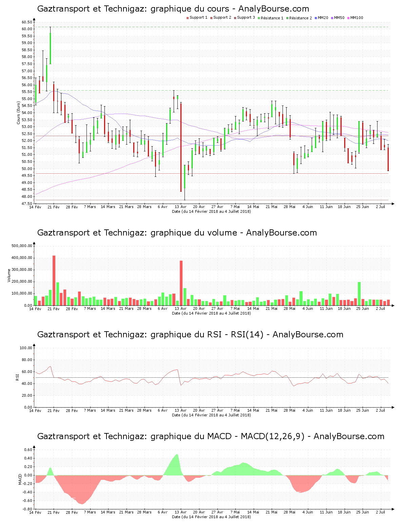The height and width of the screenshot is (526, 407).
Task: Click the large green volume bar near 25 Juin
Action: click(x=359, y=294)
